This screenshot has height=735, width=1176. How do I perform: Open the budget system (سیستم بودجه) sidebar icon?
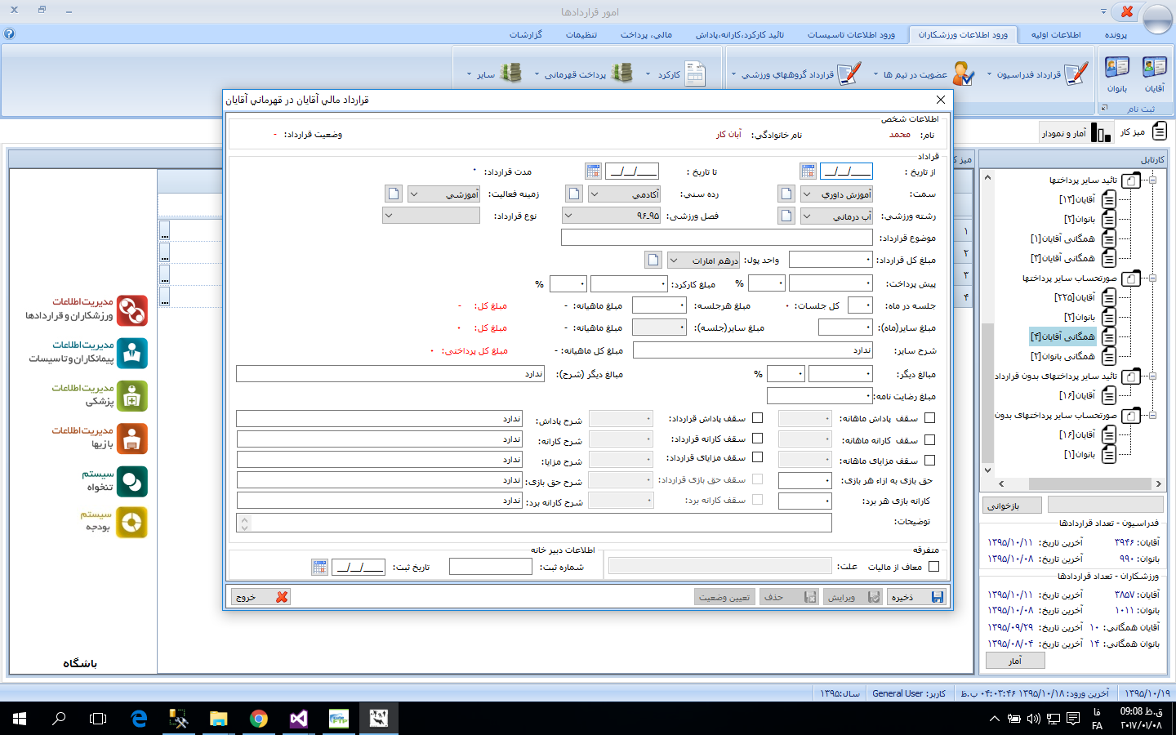tap(131, 523)
